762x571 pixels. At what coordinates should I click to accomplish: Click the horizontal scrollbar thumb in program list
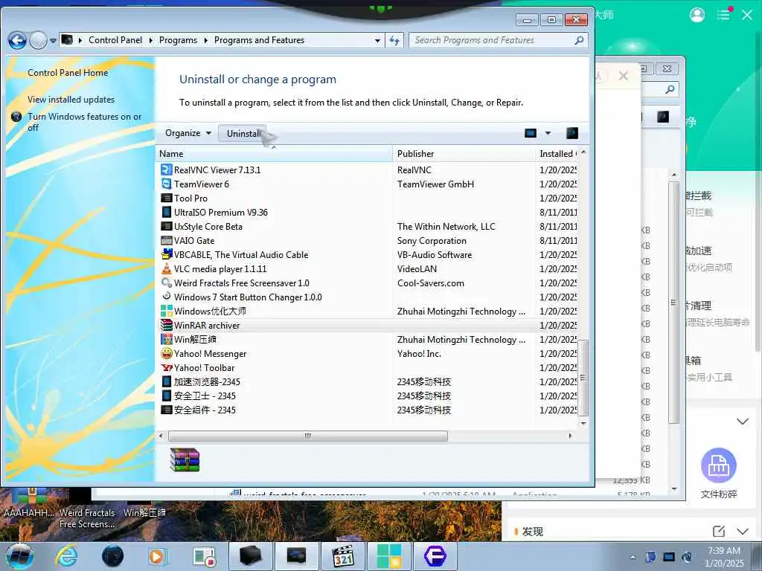pyautogui.click(x=307, y=436)
